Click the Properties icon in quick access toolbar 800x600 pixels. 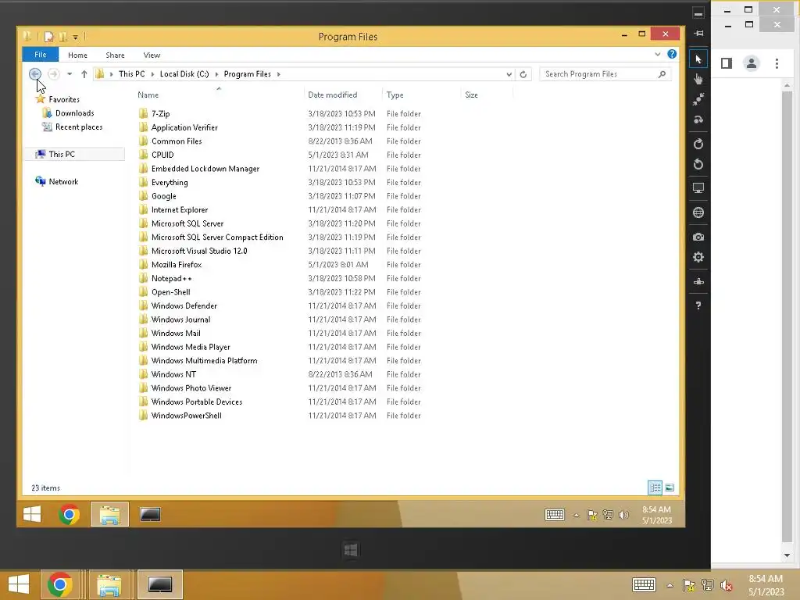click(x=48, y=36)
